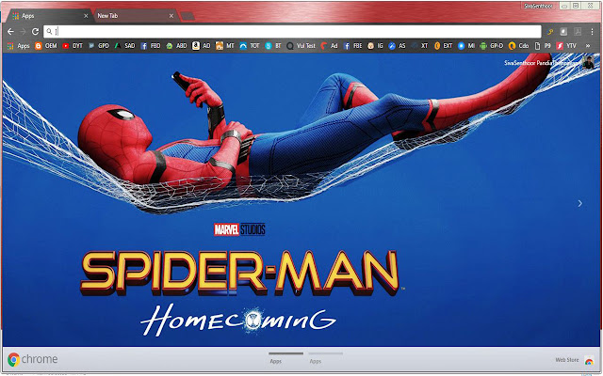Image resolution: width=603 pixels, height=376 pixels.
Task: Reload the current page
Action: pos(36,31)
